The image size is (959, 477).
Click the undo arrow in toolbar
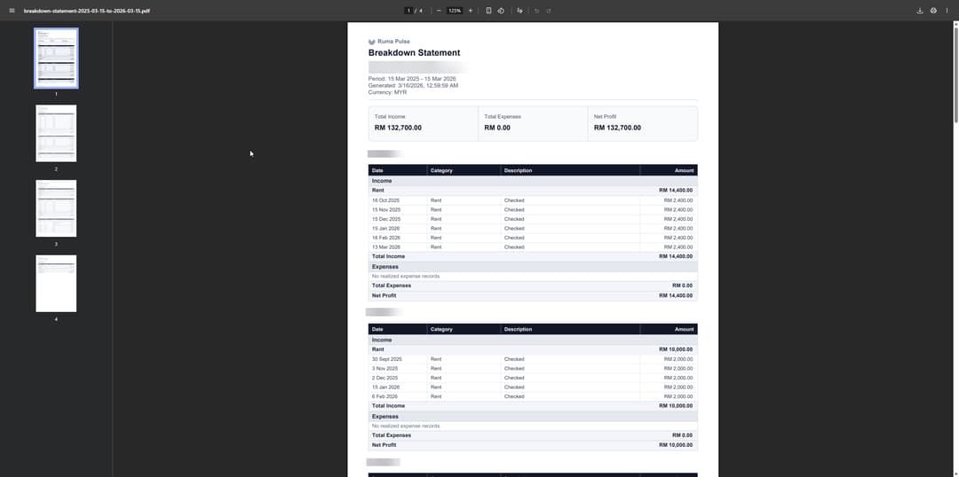(x=537, y=11)
